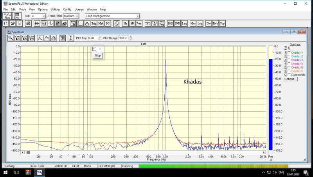Click the vertical autoscale I-beam icon
Screen dimensions: 313x177
[x=71, y=38]
